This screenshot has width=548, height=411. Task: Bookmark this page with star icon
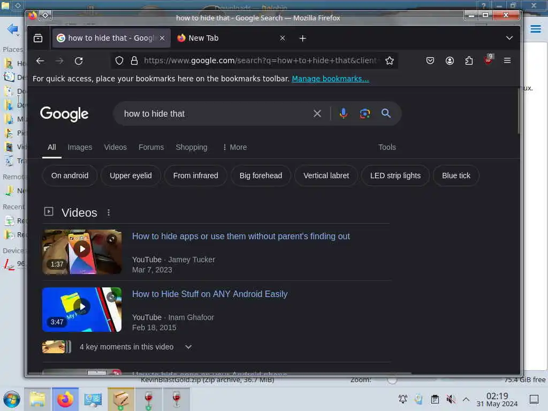tap(390, 61)
